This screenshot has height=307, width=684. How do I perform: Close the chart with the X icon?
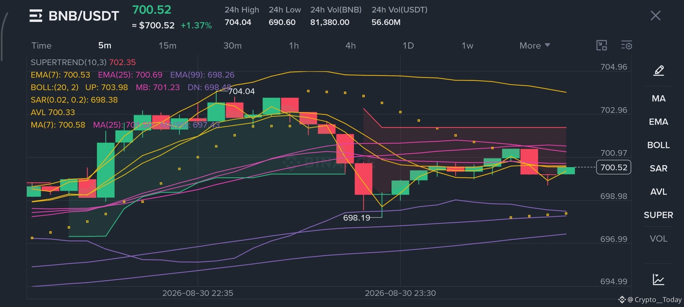point(655,16)
